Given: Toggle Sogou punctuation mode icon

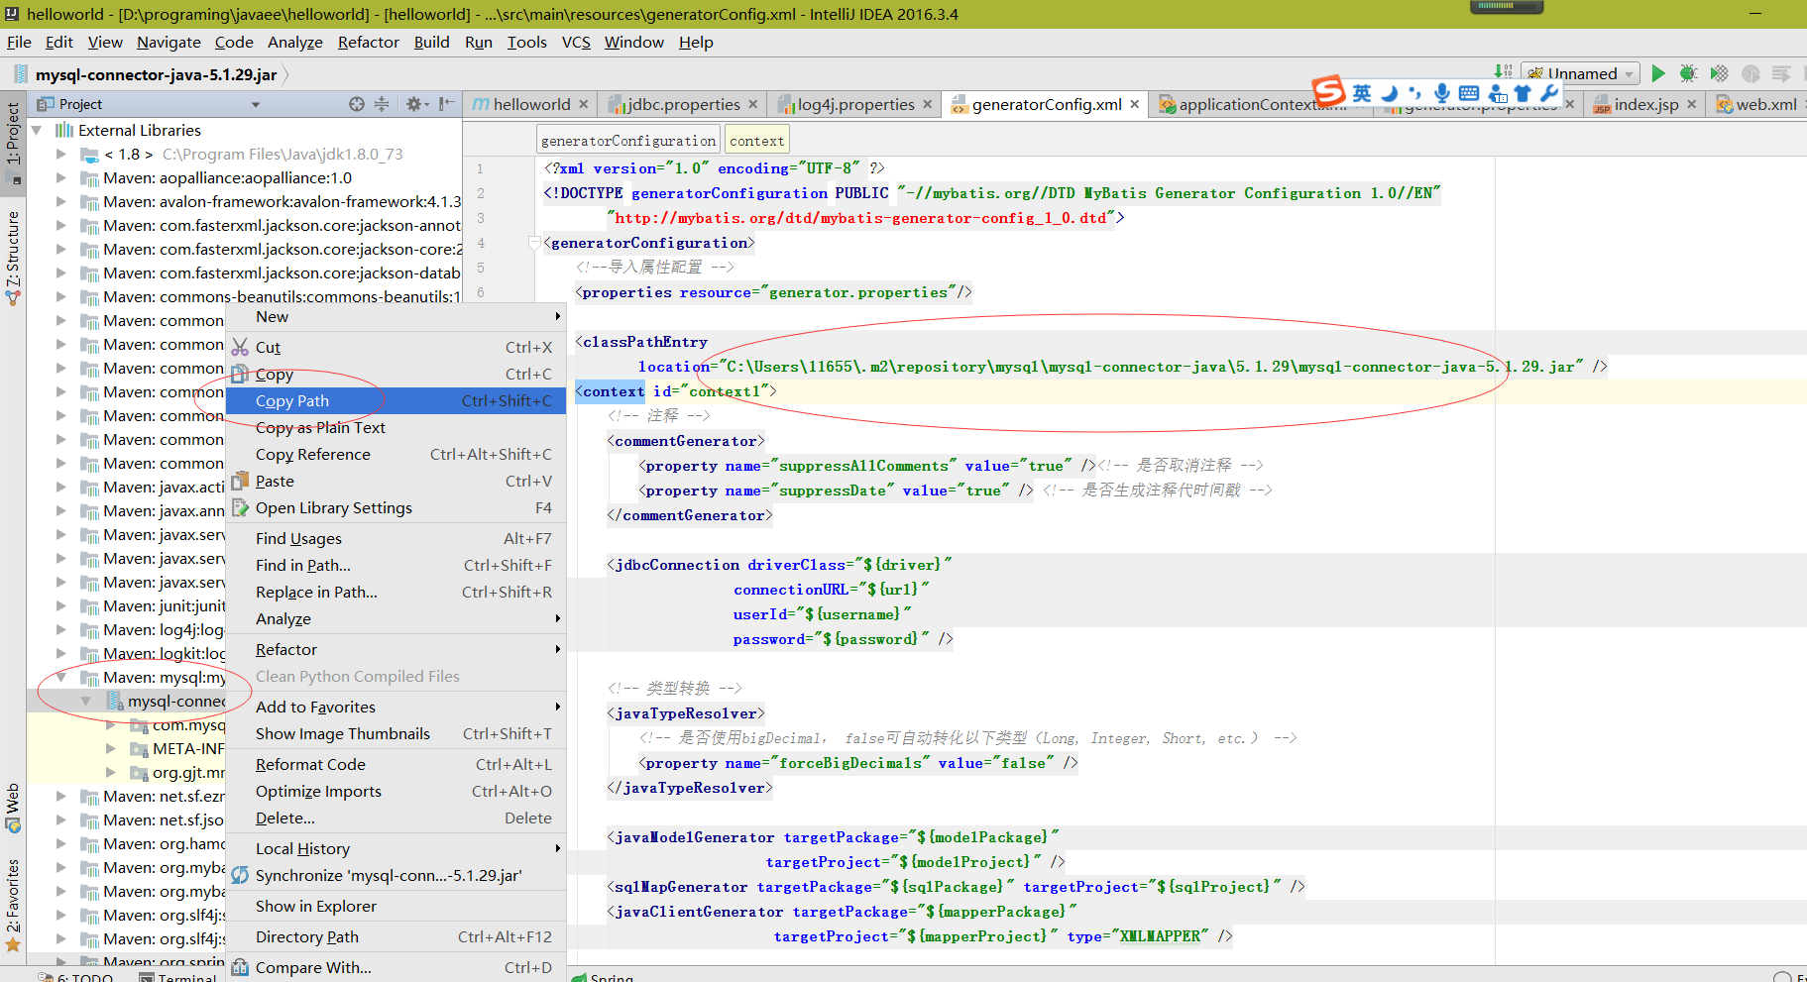Looking at the screenshot, I should tap(1415, 93).
